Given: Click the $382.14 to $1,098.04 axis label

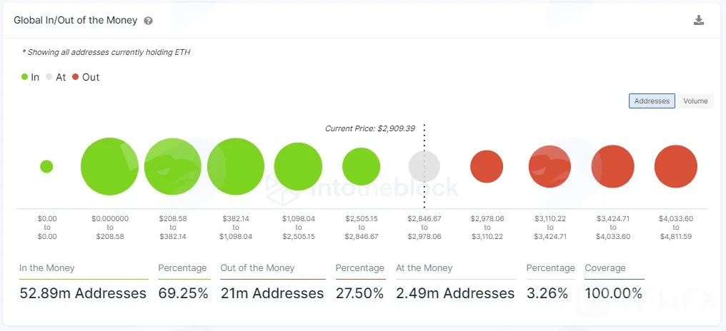Looking at the screenshot, I should click(x=236, y=228).
